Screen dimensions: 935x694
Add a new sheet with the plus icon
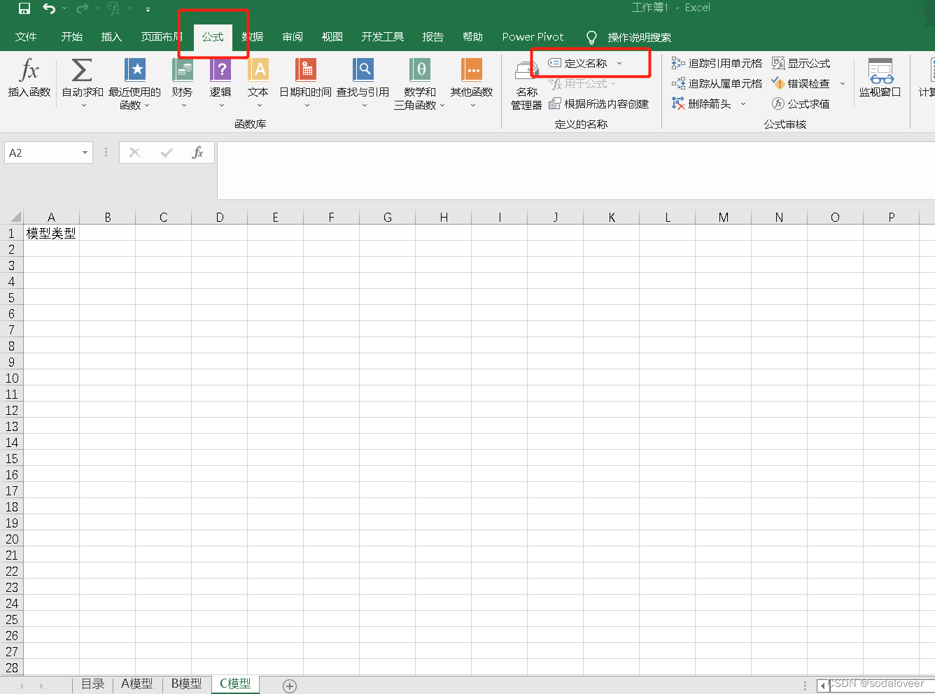point(290,686)
